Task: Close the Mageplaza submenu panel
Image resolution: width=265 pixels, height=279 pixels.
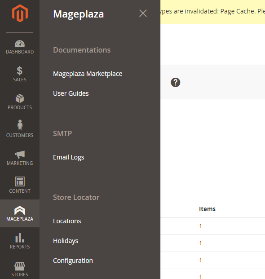Action: click(x=143, y=13)
